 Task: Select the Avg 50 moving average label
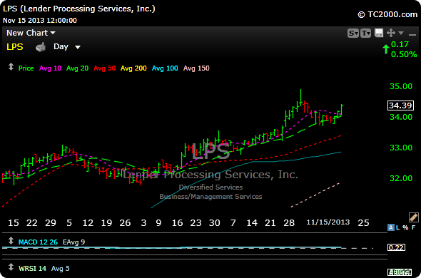[104, 68]
